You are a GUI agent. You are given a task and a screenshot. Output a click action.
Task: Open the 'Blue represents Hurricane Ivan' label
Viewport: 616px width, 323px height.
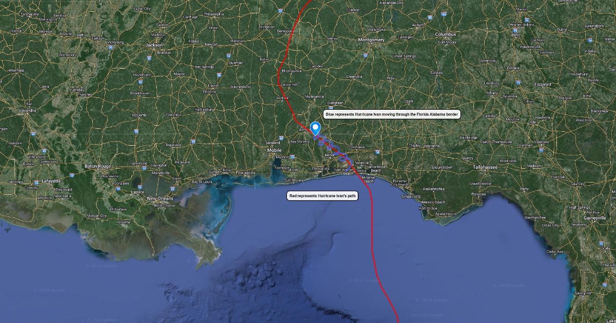(391, 114)
